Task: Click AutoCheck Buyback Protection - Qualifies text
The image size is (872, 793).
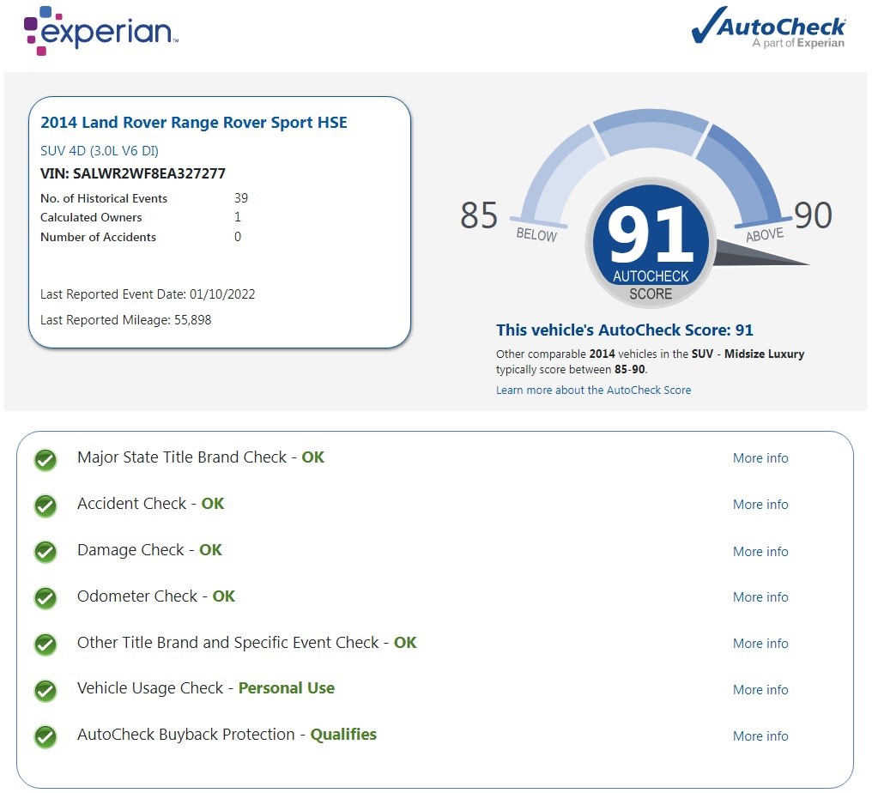Action: click(227, 735)
